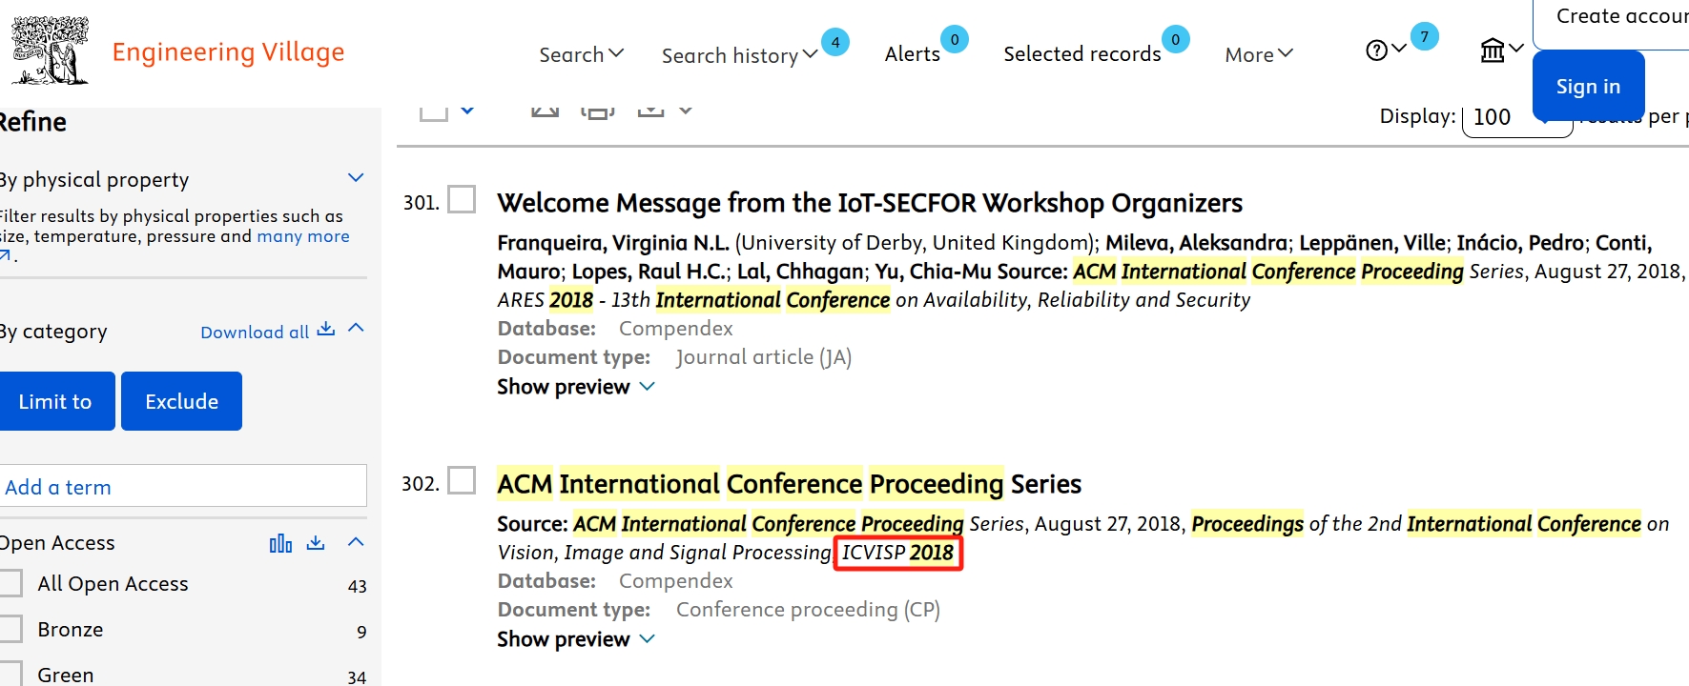Tick the All Open Access filter
Viewport: 1689px width, 686px height.
tap(11, 584)
